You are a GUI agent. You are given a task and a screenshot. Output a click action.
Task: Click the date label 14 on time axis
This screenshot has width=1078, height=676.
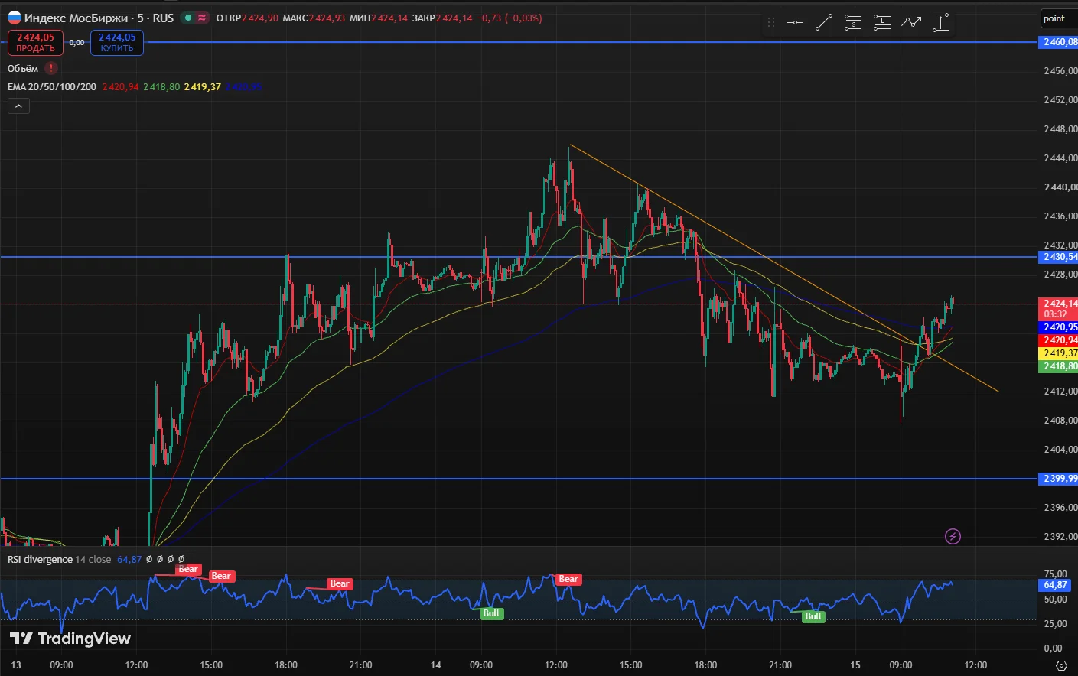click(436, 665)
